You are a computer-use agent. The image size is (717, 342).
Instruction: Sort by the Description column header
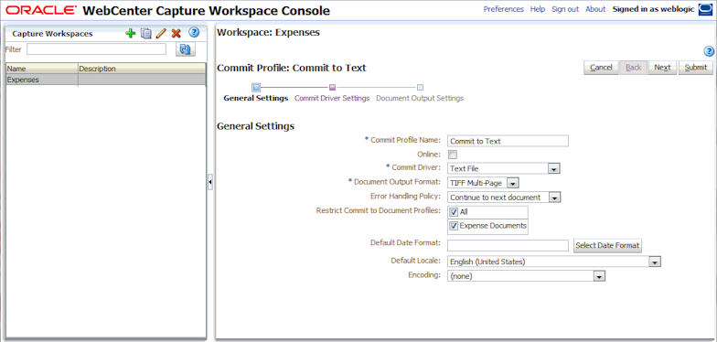(142, 69)
